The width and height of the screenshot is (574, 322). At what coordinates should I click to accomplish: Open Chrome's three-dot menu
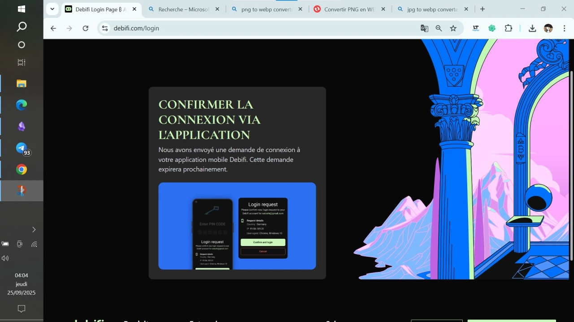tap(564, 28)
